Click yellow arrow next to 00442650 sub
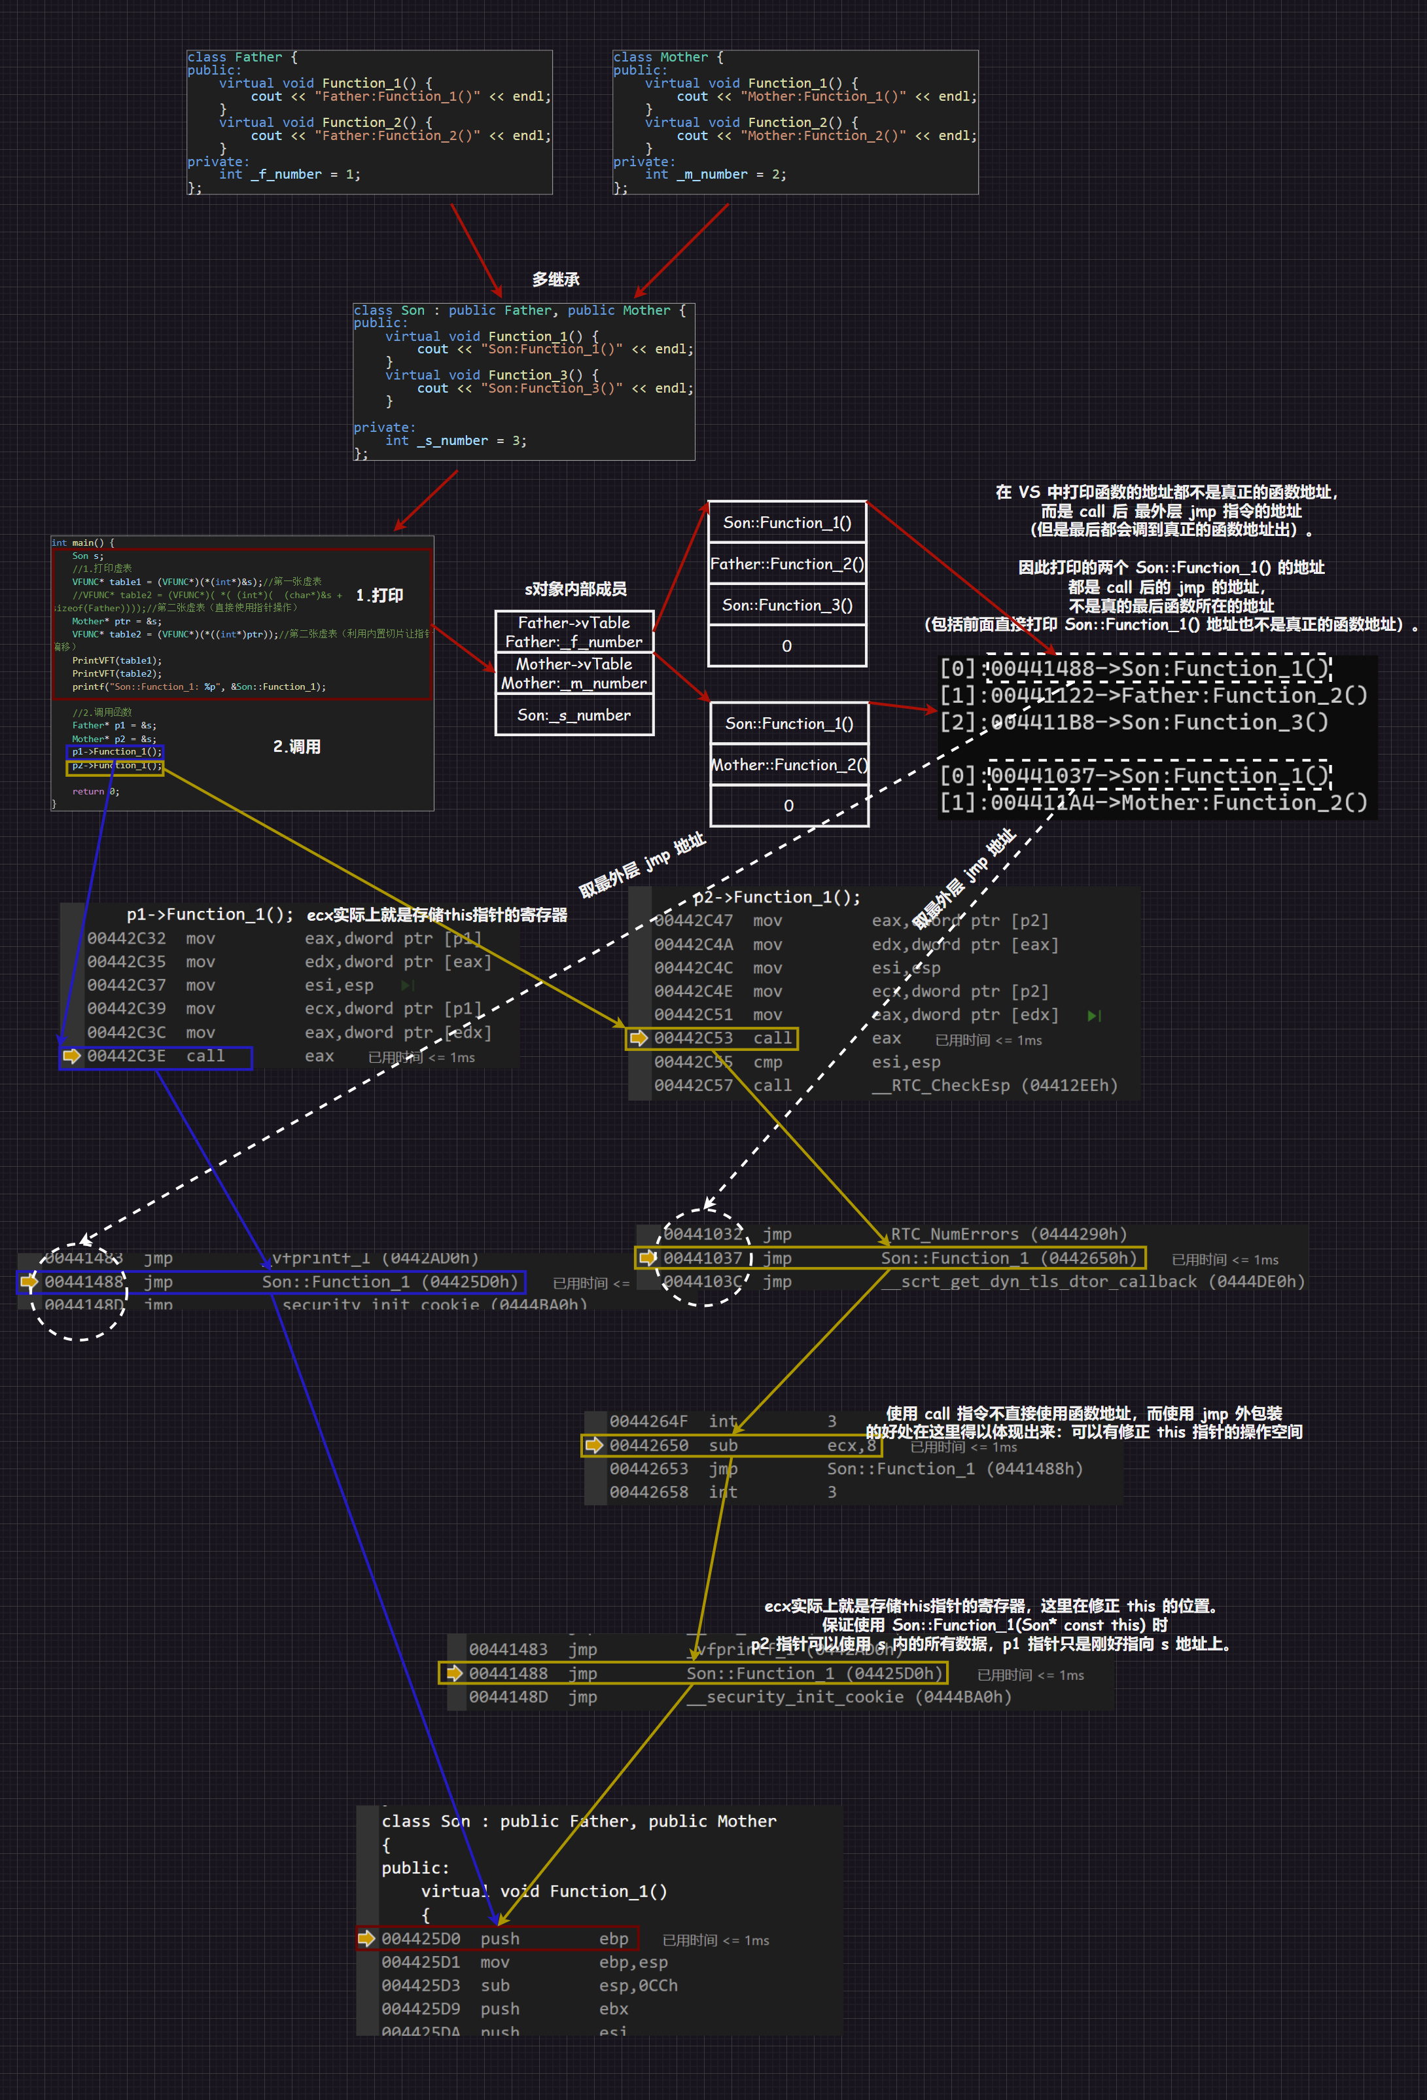Viewport: 1427px width, 2100px height. pyautogui.click(x=594, y=1445)
